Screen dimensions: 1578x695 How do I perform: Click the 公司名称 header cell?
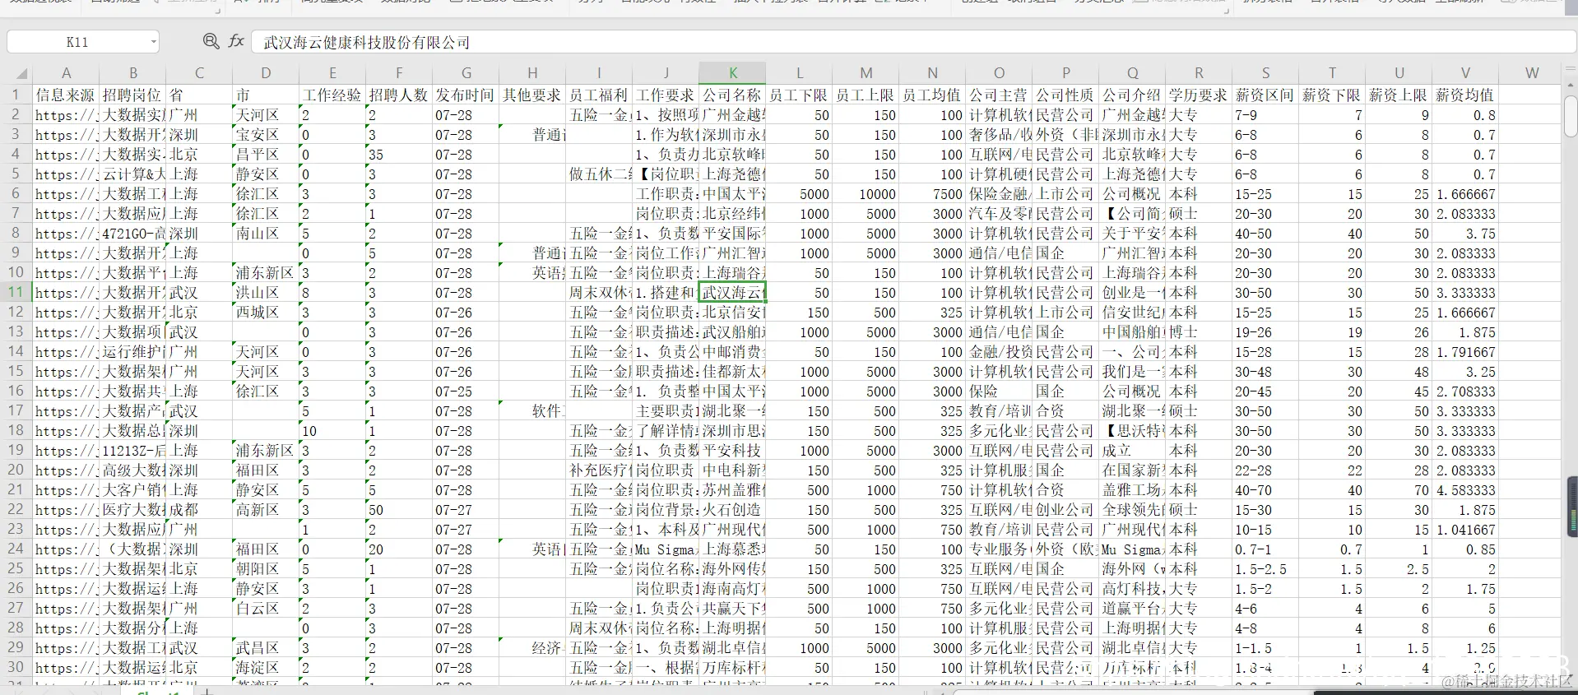click(x=732, y=95)
